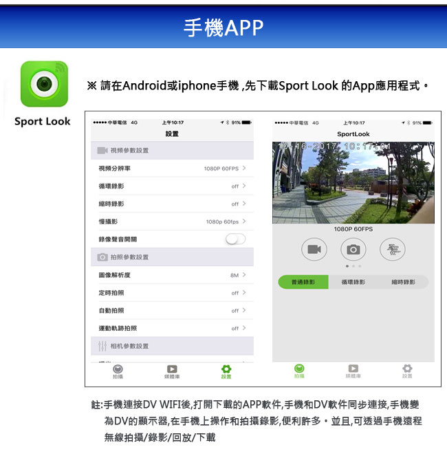Open the Sport Look green app icon

44,84
